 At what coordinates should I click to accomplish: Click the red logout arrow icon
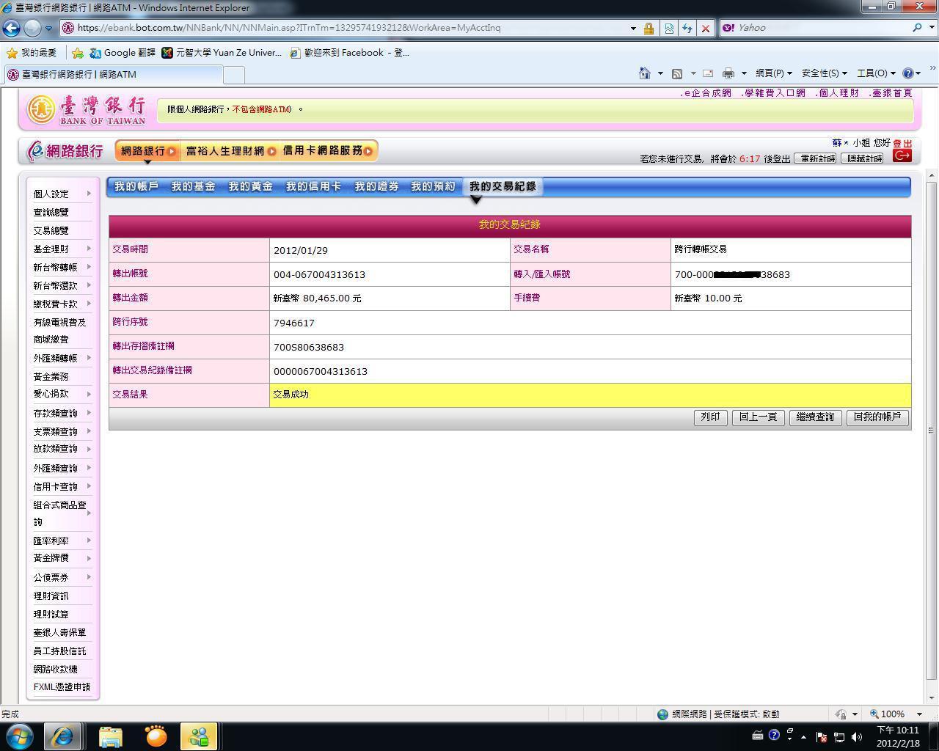click(902, 155)
